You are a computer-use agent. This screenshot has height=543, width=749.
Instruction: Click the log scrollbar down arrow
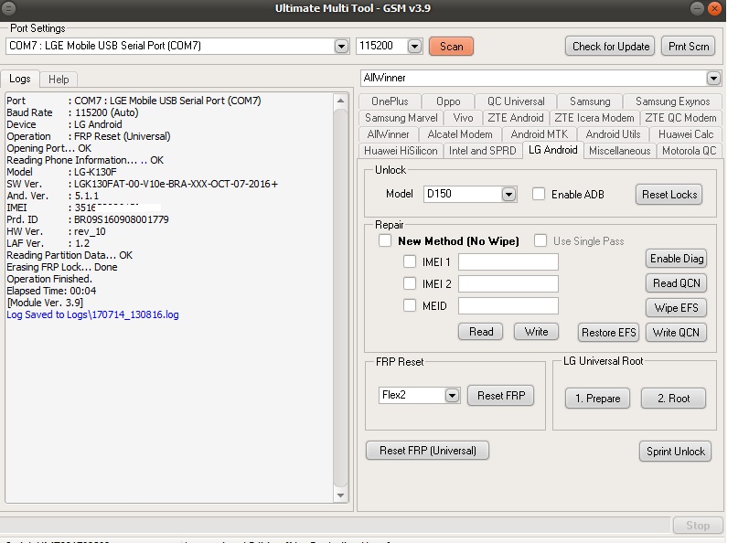tap(340, 495)
